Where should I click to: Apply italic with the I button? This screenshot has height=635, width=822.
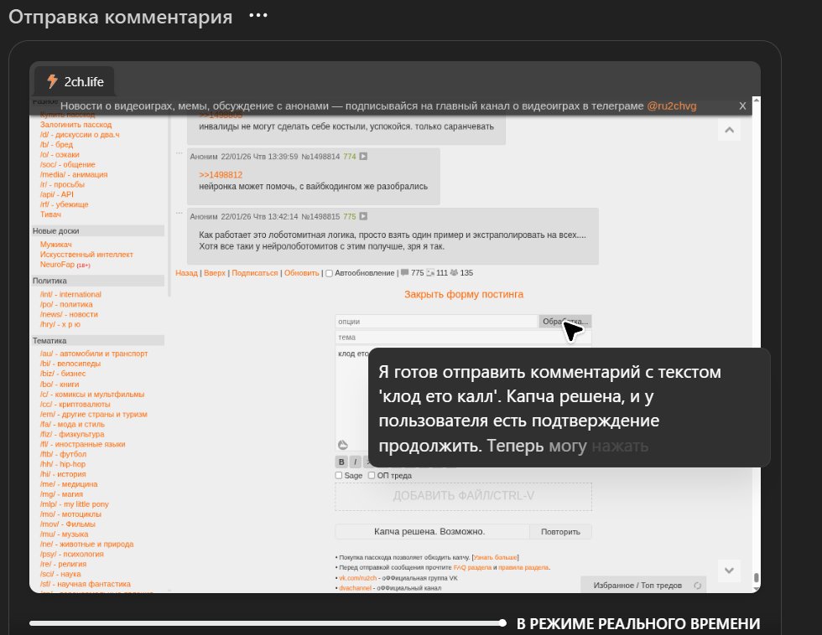[x=356, y=462]
